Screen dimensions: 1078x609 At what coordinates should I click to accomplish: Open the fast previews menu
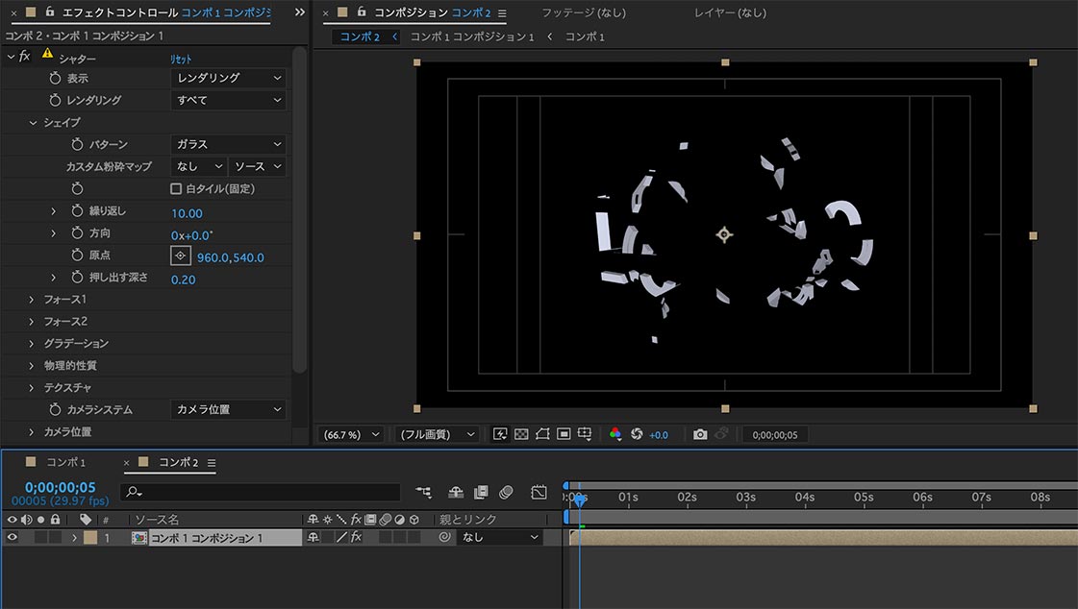[501, 434]
